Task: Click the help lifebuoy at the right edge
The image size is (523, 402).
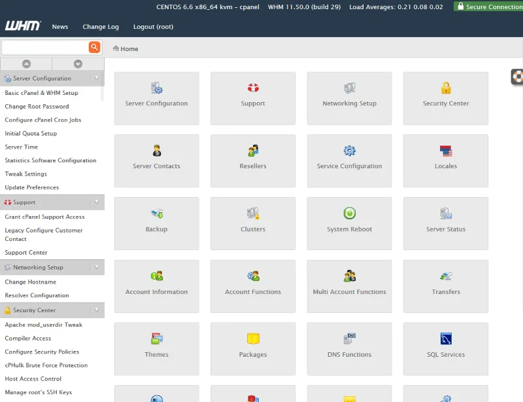Action: pos(517,77)
